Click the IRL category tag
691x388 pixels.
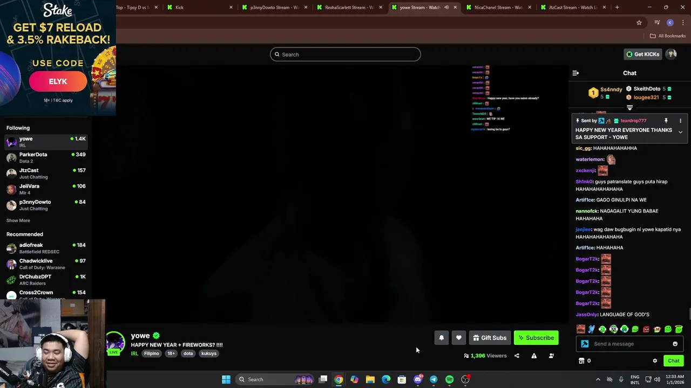pyautogui.click(x=134, y=354)
